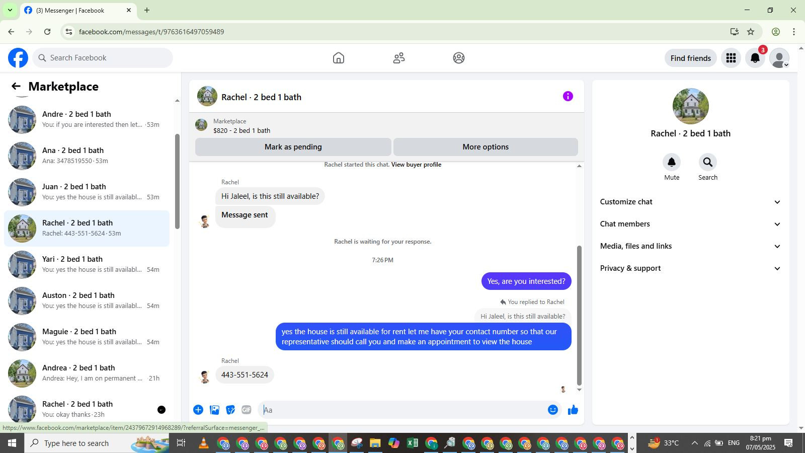805x453 pixels.
Task: Open View buyer profile link
Action: pyautogui.click(x=416, y=165)
